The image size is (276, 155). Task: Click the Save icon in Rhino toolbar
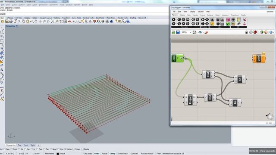click(x=7, y=22)
